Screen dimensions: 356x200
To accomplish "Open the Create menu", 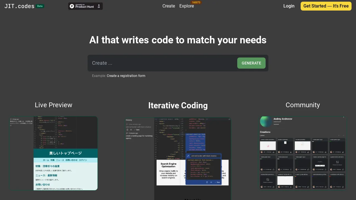I will click(169, 6).
